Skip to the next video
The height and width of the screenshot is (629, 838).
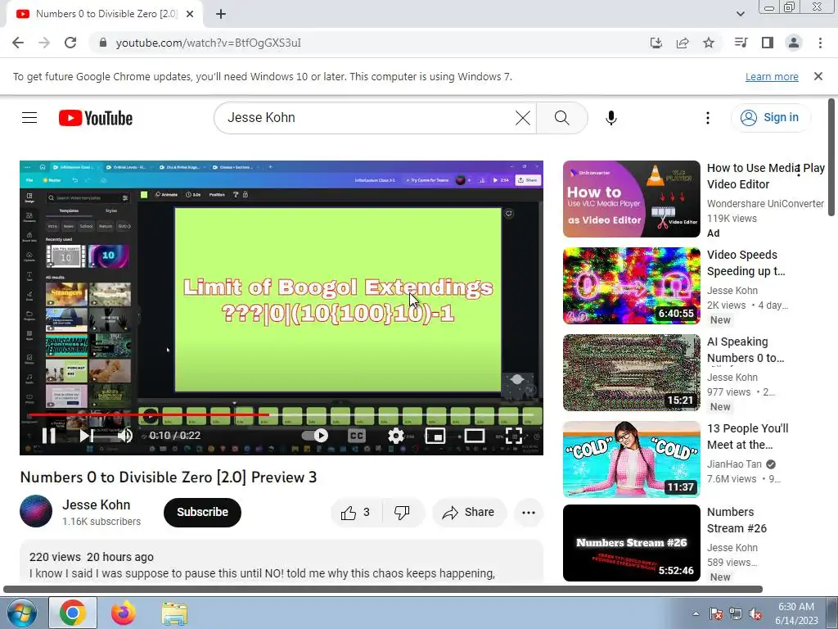point(87,436)
